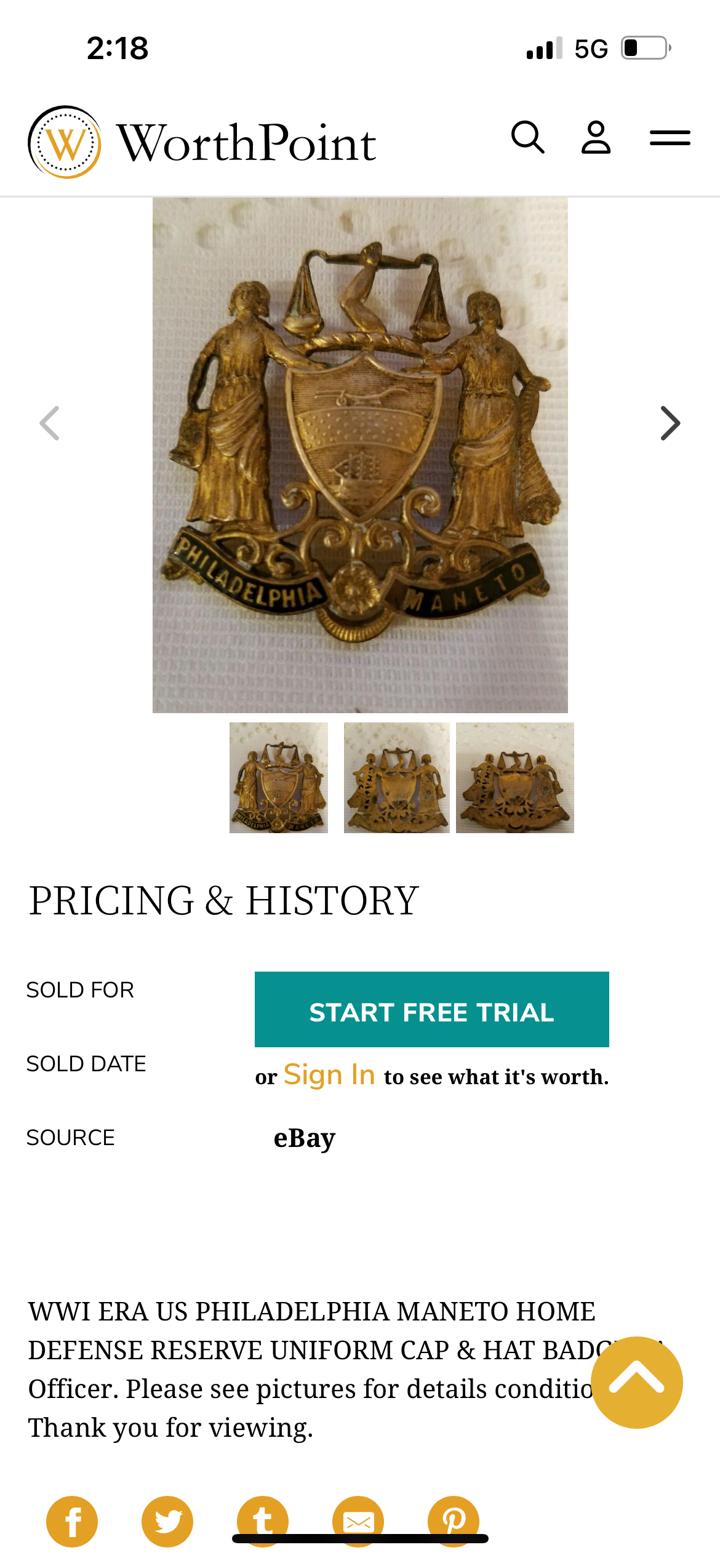
Task: Select the second badge thumbnail
Action: click(396, 778)
